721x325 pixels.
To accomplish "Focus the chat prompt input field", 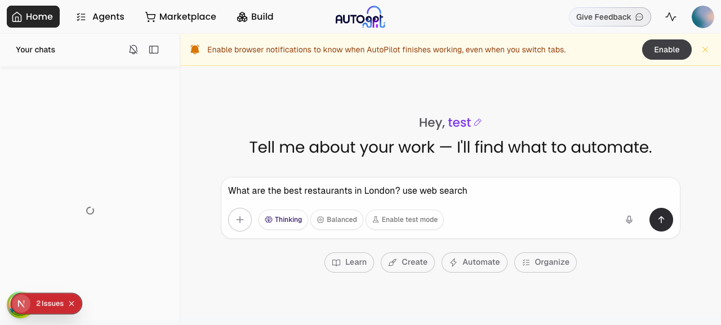I will (451, 191).
